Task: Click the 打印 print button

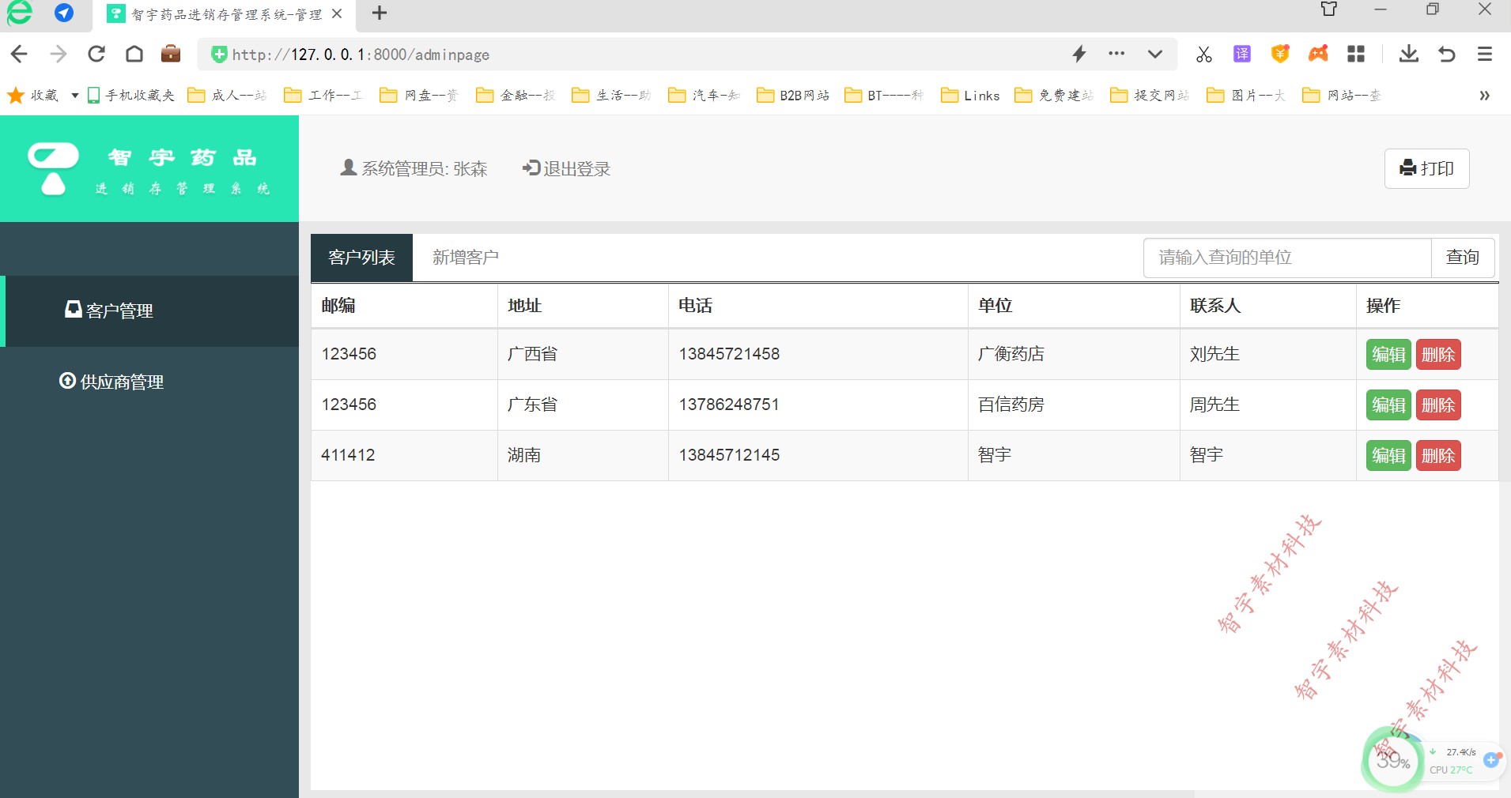Action: (x=1426, y=168)
